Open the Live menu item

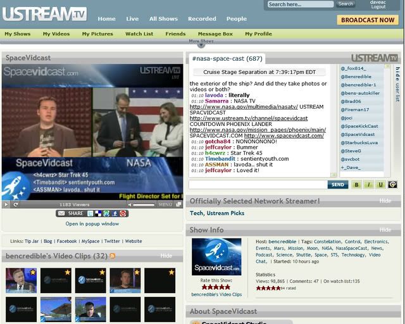click(132, 19)
